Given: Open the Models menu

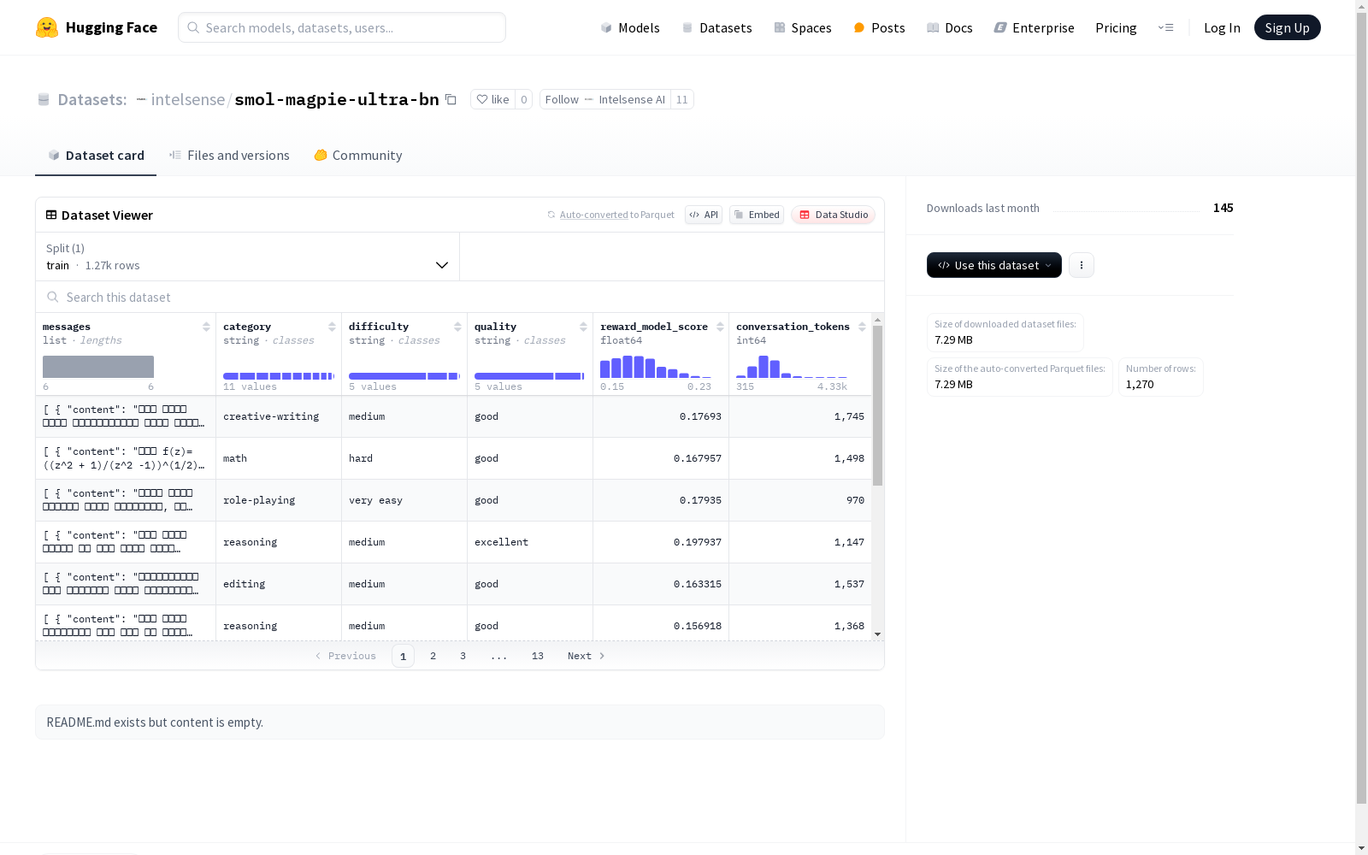Looking at the screenshot, I should click(x=630, y=27).
